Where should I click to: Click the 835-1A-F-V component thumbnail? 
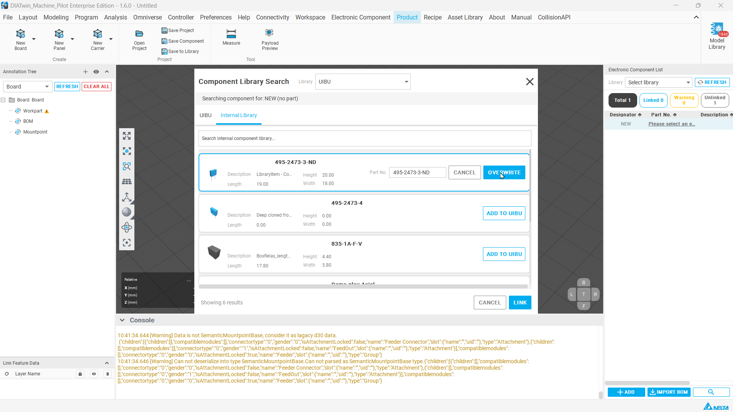214,252
